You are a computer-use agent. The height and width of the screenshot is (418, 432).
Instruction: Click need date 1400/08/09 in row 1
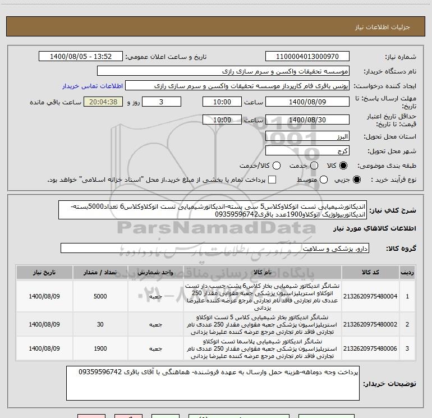[x=44, y=296]
